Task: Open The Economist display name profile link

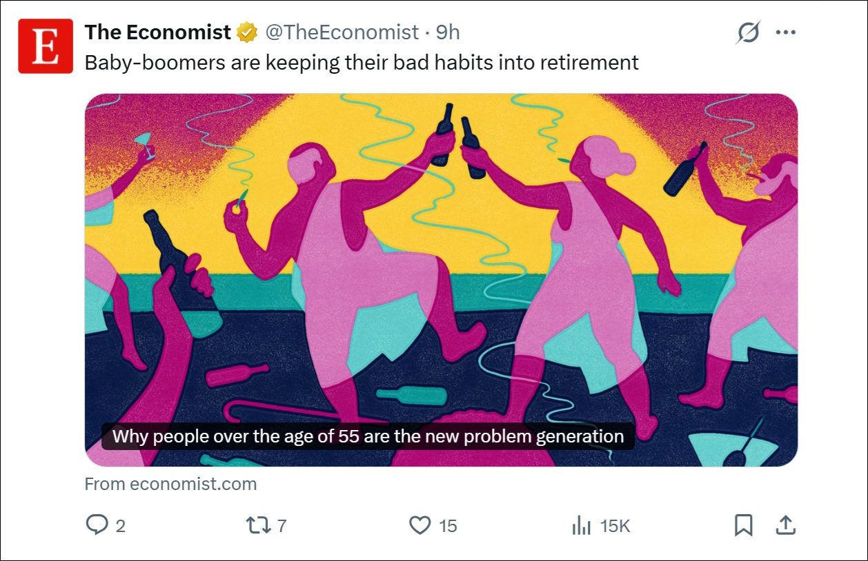Action: point(157,32)
